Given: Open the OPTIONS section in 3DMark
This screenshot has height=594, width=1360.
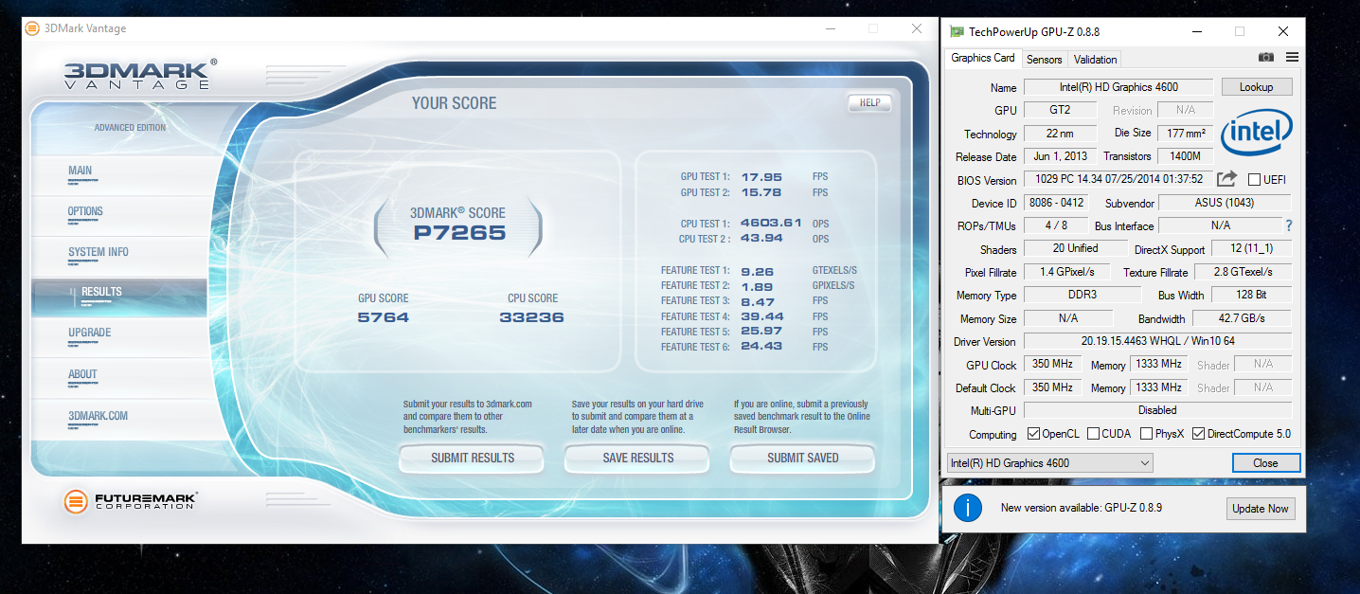Looking at the screenshot, I should click(119, 215).
